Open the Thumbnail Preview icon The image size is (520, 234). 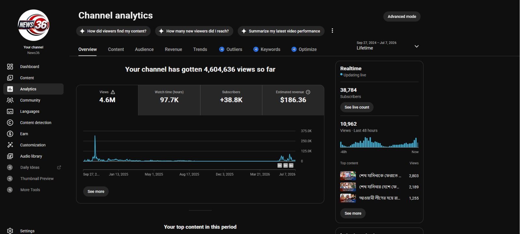tap(10, 179)
